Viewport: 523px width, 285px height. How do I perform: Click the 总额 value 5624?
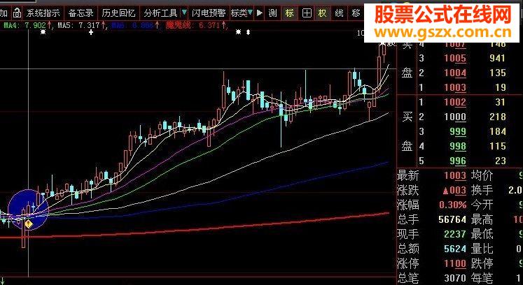pos(454,249)
